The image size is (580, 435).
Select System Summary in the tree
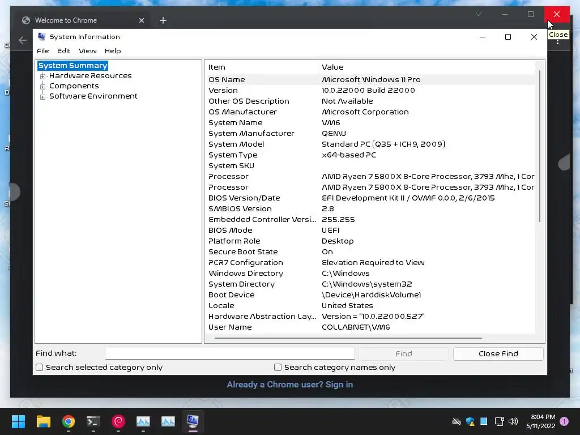pos(72,66)
